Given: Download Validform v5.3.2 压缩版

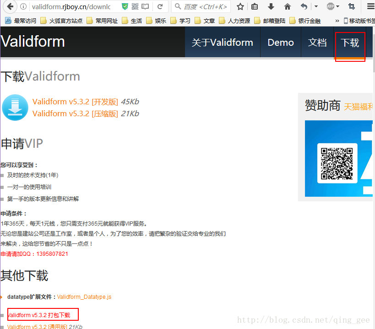Looking at the screenshot, I should click(x=76, y=113).
